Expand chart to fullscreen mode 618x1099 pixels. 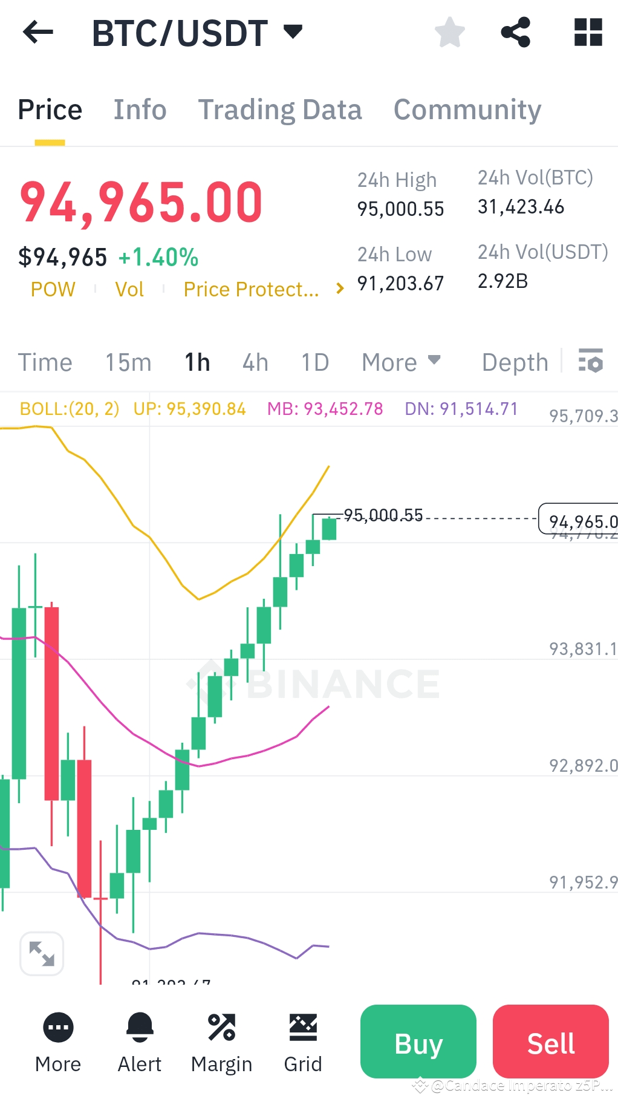(x=41, y=953)
